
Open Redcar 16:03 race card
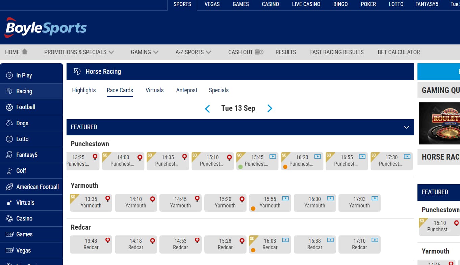270,244
